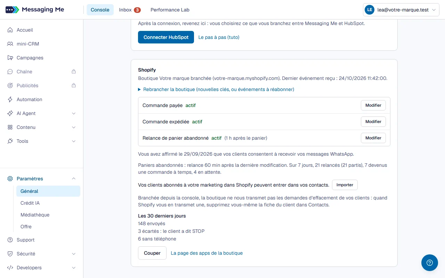Click the Couper button

[x=152, y=253]
